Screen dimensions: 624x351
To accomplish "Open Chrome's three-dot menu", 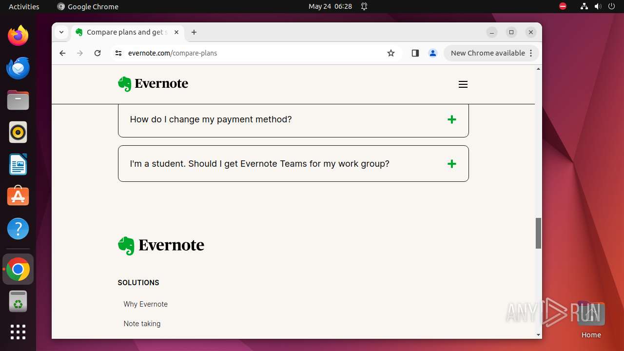I will pos(531,53).
